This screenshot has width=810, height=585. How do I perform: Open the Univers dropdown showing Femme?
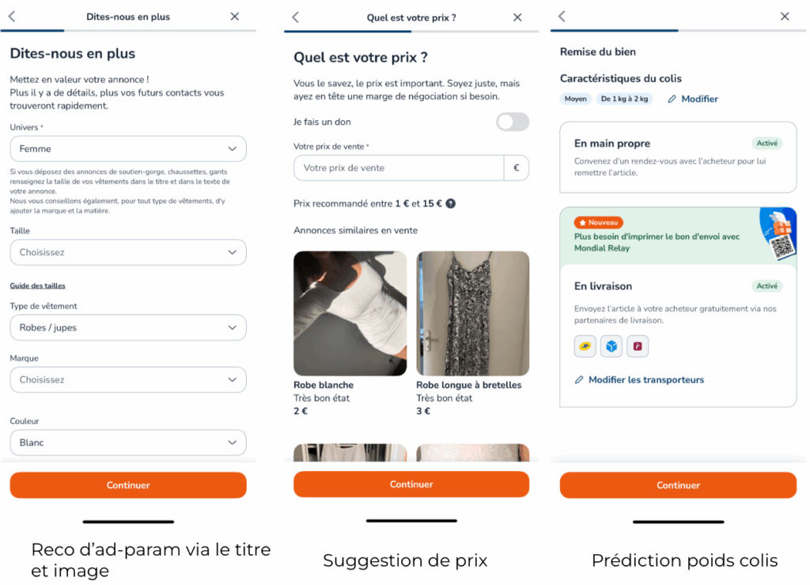coord(128,149)
